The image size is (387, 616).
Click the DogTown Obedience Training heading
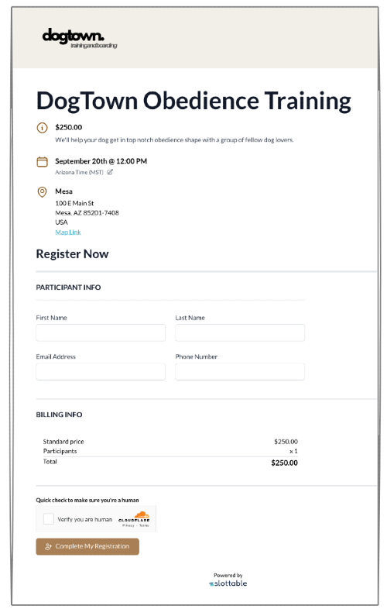[193, 101]
